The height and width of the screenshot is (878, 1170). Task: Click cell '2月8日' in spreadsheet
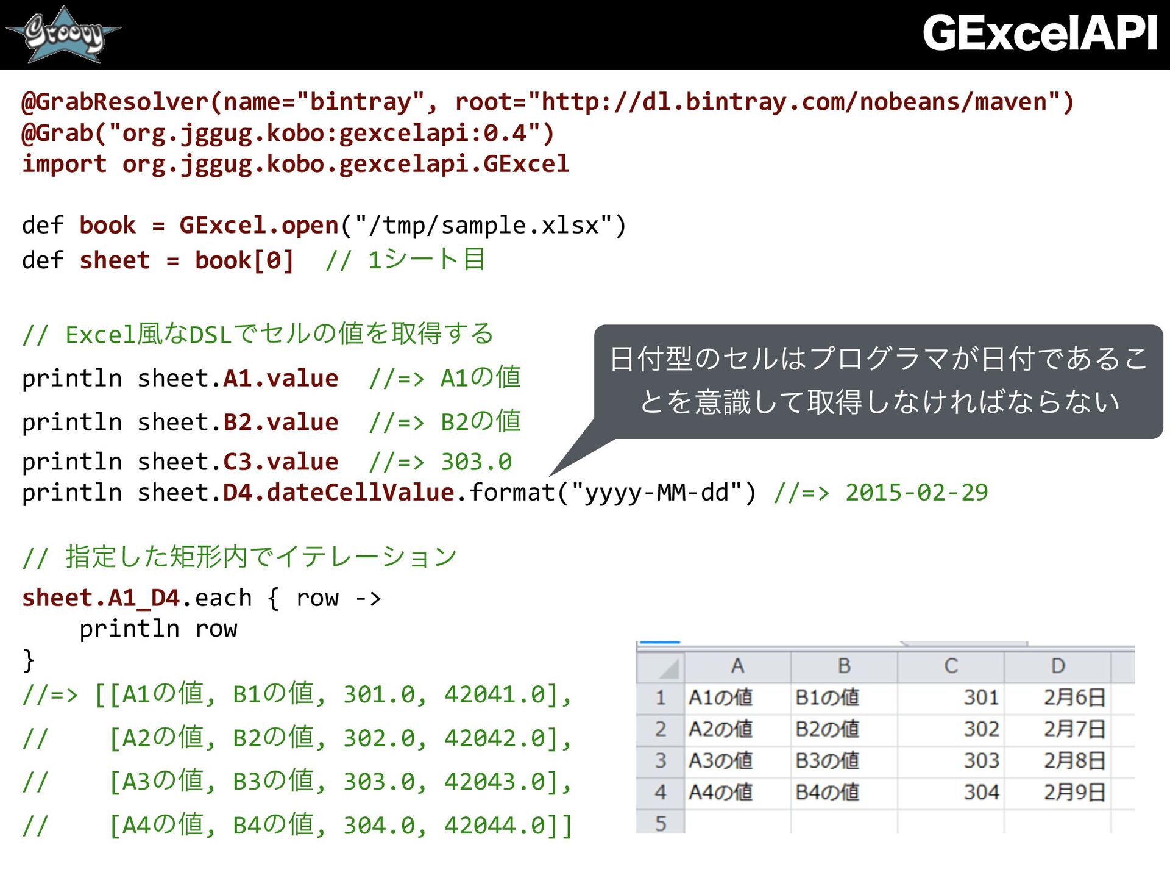(1058, 762)
